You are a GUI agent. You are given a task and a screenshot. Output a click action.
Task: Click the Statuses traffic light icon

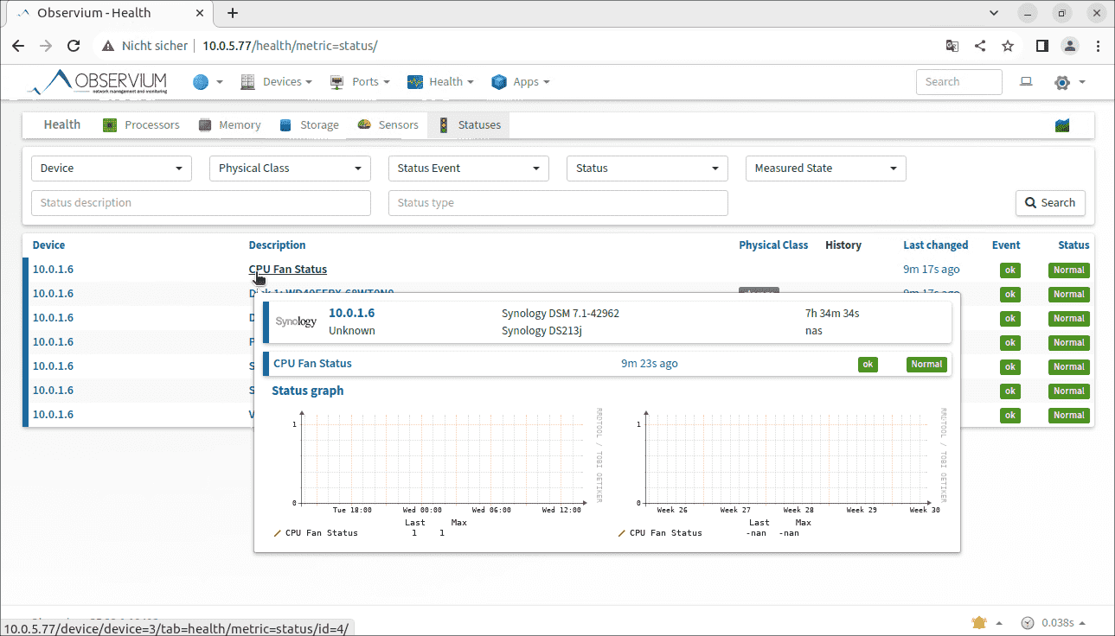click(444, 125)
